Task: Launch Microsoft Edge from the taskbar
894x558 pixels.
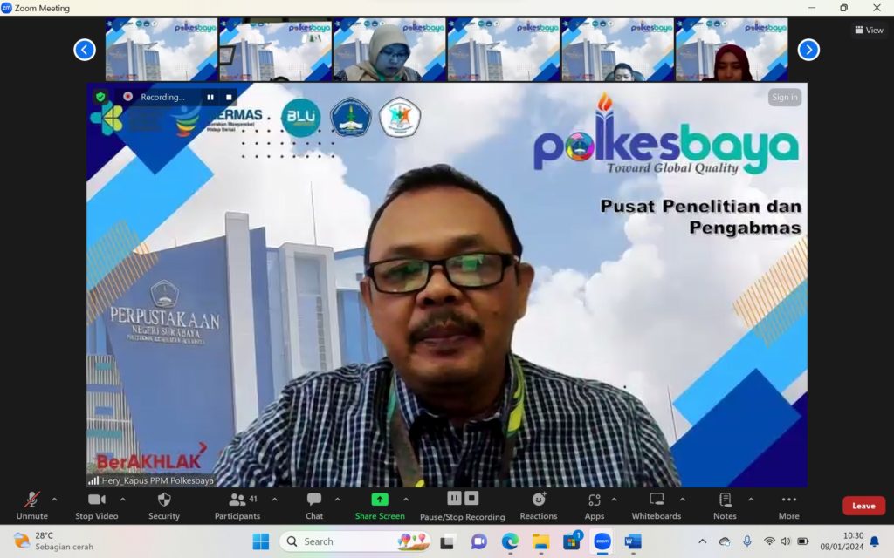Action: [x=510, y=541]
